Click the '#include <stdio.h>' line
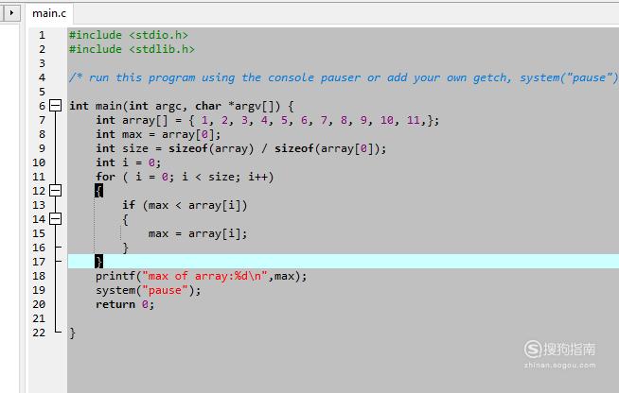 (x=129, y=35)
